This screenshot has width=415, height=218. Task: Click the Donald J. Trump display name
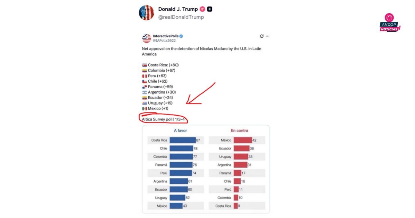click(x=178, y=9)
